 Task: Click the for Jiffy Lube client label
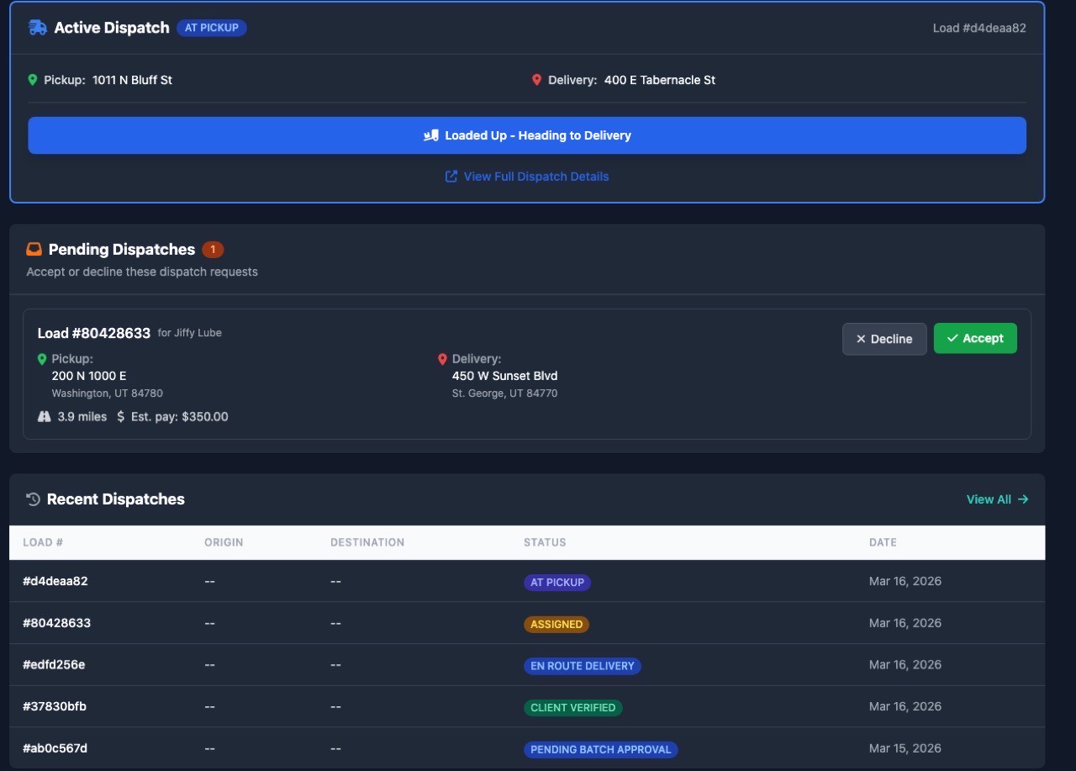pos(190,333)
